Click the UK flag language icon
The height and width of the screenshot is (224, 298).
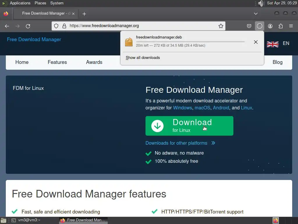[272, 44]
